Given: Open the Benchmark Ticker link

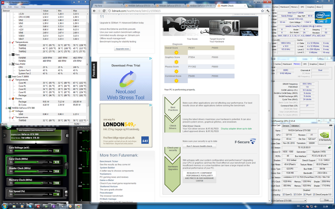Looking at the screenshot, I should (109, 161).
